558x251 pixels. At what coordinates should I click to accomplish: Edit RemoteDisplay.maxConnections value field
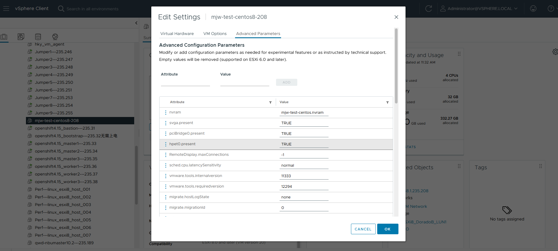pos(304,155)
